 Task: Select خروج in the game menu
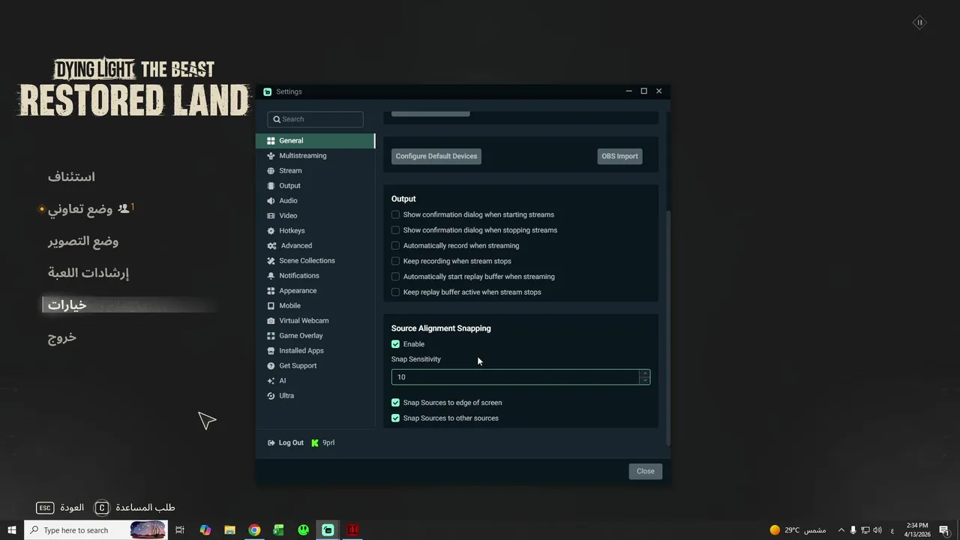pos(62,337)
